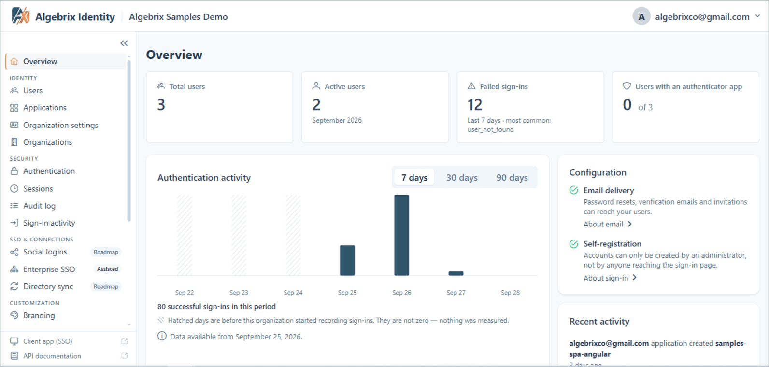Click the Applications grid icon
Screen dimensions: 769x367
[x=14, y=108]
